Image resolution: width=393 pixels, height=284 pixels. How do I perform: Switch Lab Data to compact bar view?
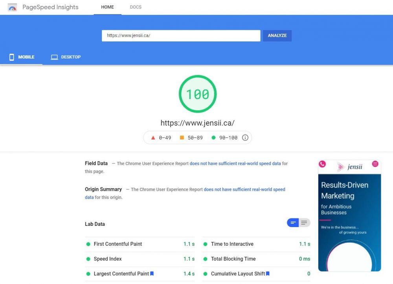point(293,223)
